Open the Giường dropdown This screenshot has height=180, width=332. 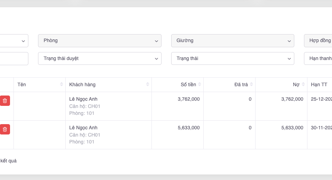232,41
